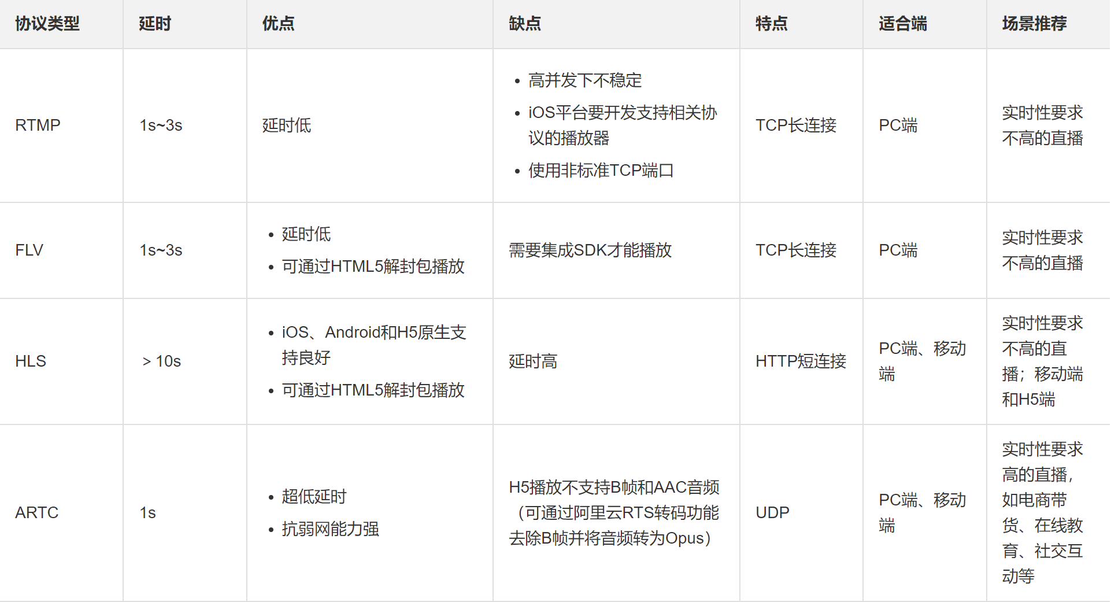Click the 延时 column header
Screen dimensions: 1111x602
coord(153,24)
